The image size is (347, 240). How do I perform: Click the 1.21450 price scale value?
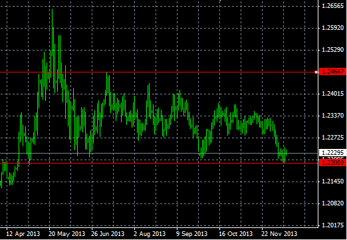click(x=333, y=181)
